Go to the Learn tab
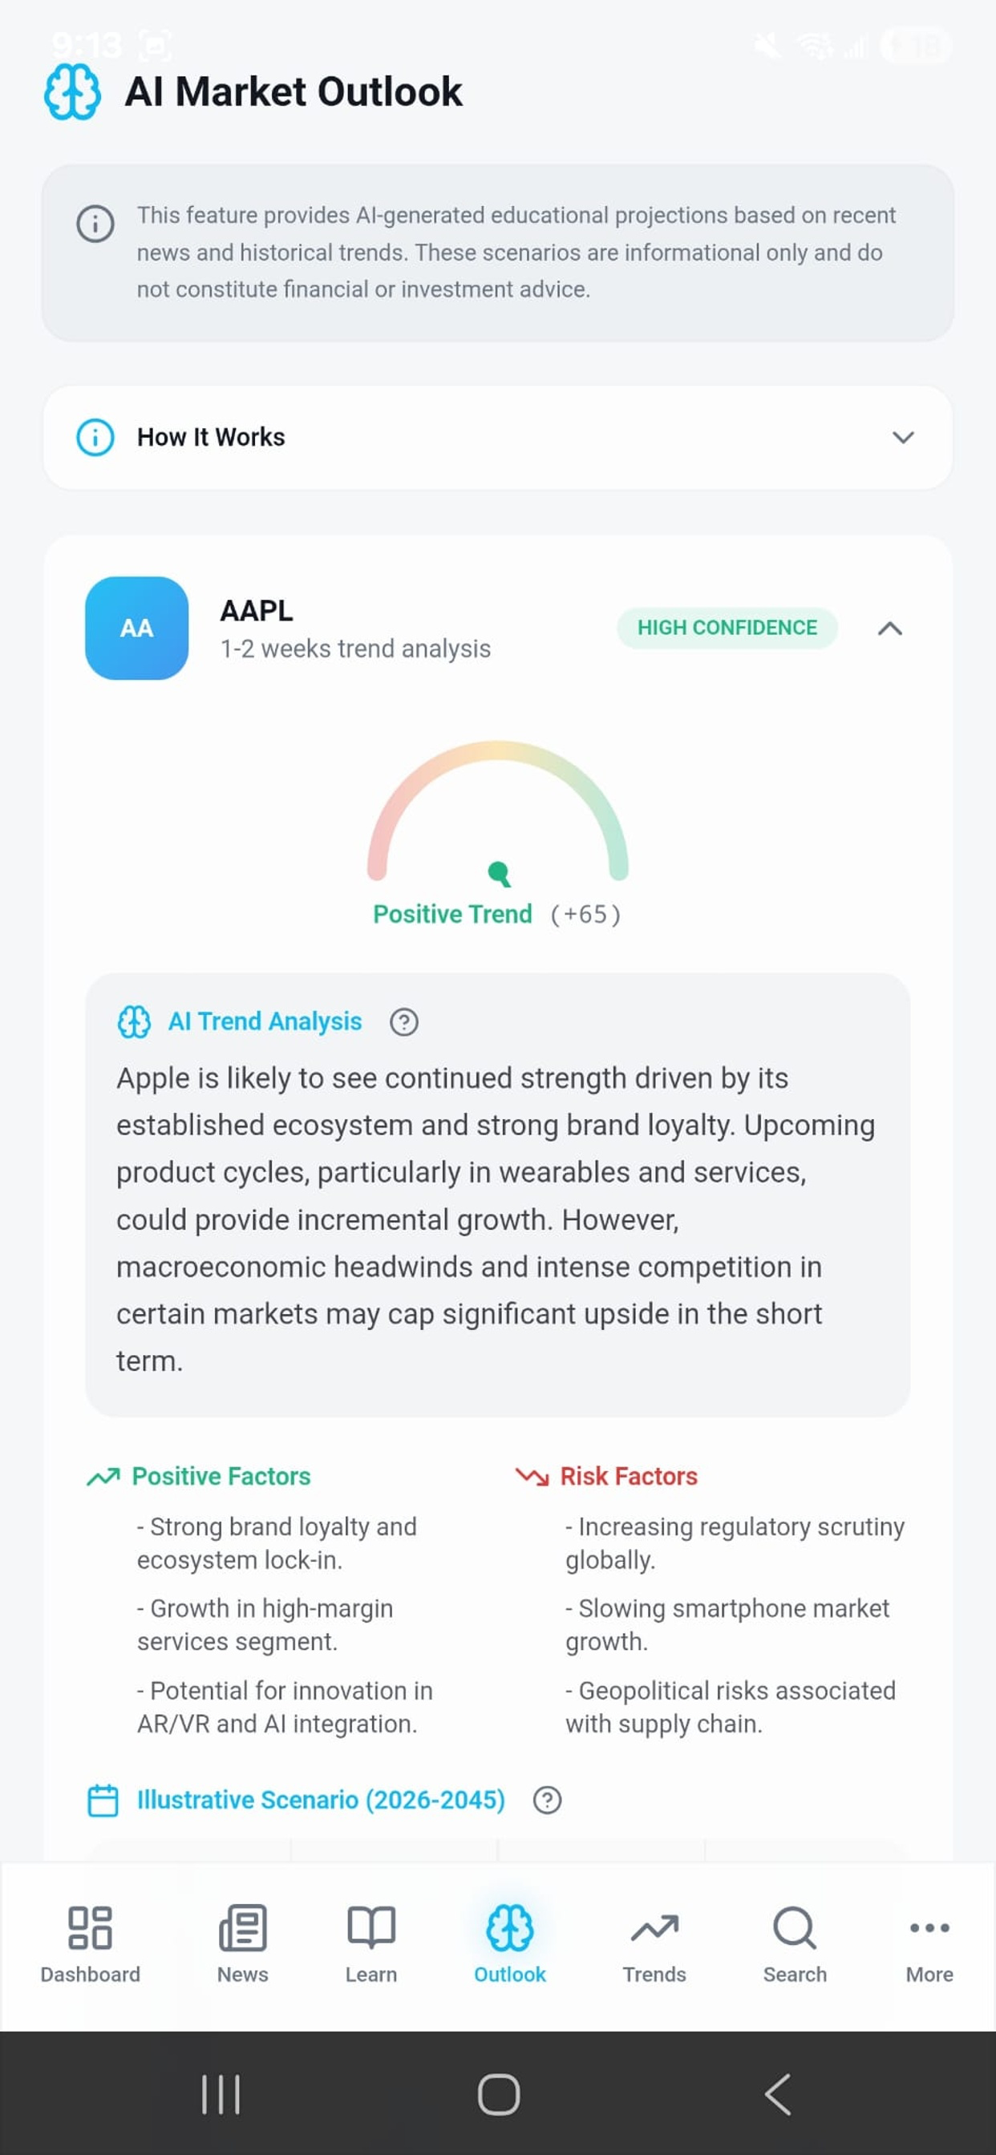This screenshot has width=996, height=2155. pyautogui.click(x=370, y=1944)
